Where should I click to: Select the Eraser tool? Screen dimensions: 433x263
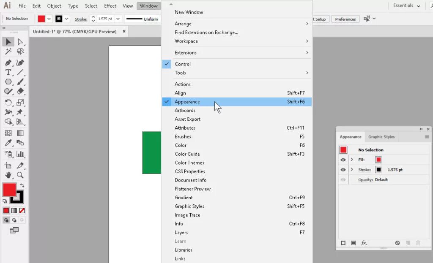point(20,91)
